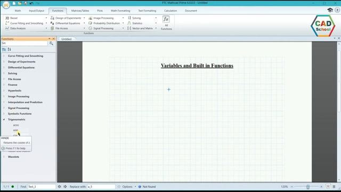The image size is (341, 192).
Task: Click the Variables and Built in Functions heading
Action: (197, 66)
